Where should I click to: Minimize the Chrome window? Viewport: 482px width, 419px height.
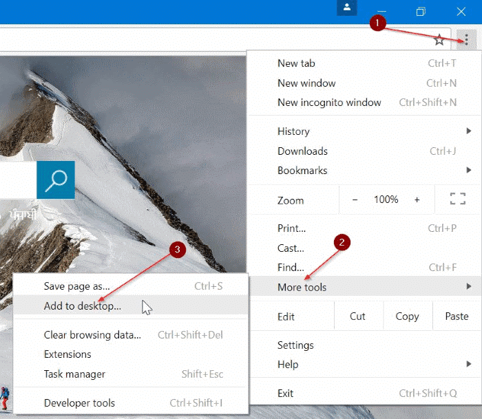pyautogui.click(x=381, y=12)
